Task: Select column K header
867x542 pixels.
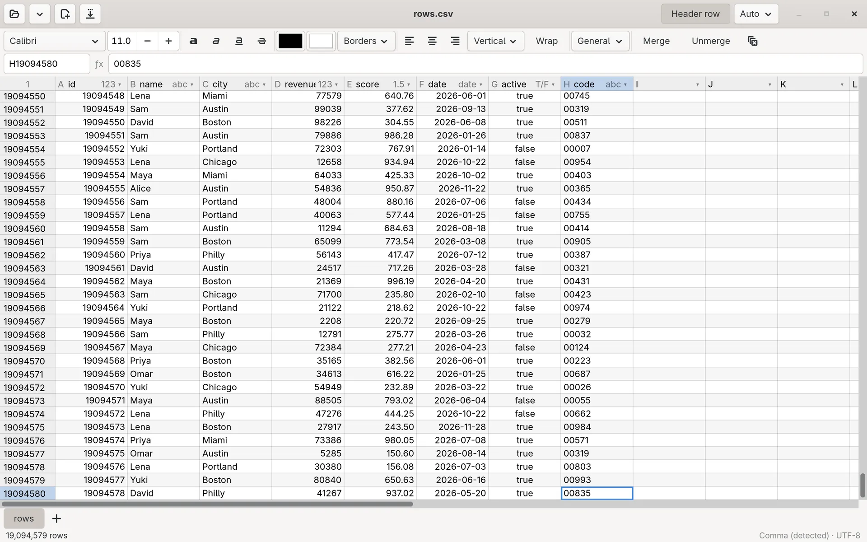Action: (814, 84)
